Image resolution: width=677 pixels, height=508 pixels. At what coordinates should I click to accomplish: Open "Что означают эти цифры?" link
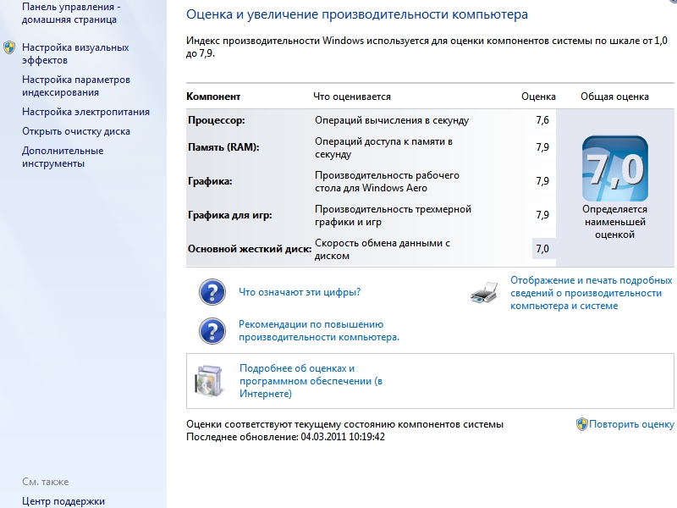(x=300, y=292)
